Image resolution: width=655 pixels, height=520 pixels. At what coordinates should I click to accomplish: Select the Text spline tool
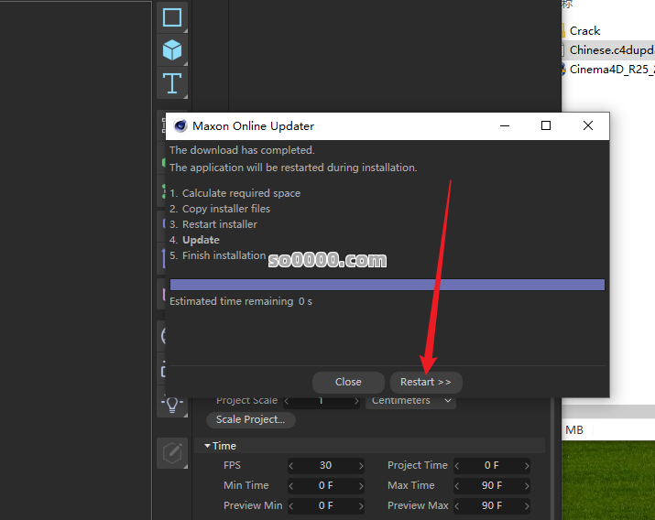tap(171, 83)
